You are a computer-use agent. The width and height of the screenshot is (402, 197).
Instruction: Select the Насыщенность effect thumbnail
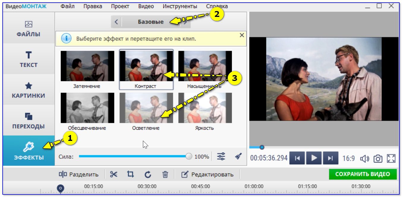(205, 66)
